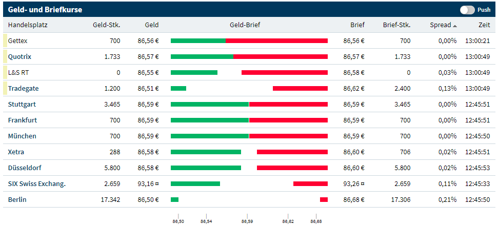
Task: Click the Spread column sort arrow
Action: pyautogui.click(x=455, y=25)
